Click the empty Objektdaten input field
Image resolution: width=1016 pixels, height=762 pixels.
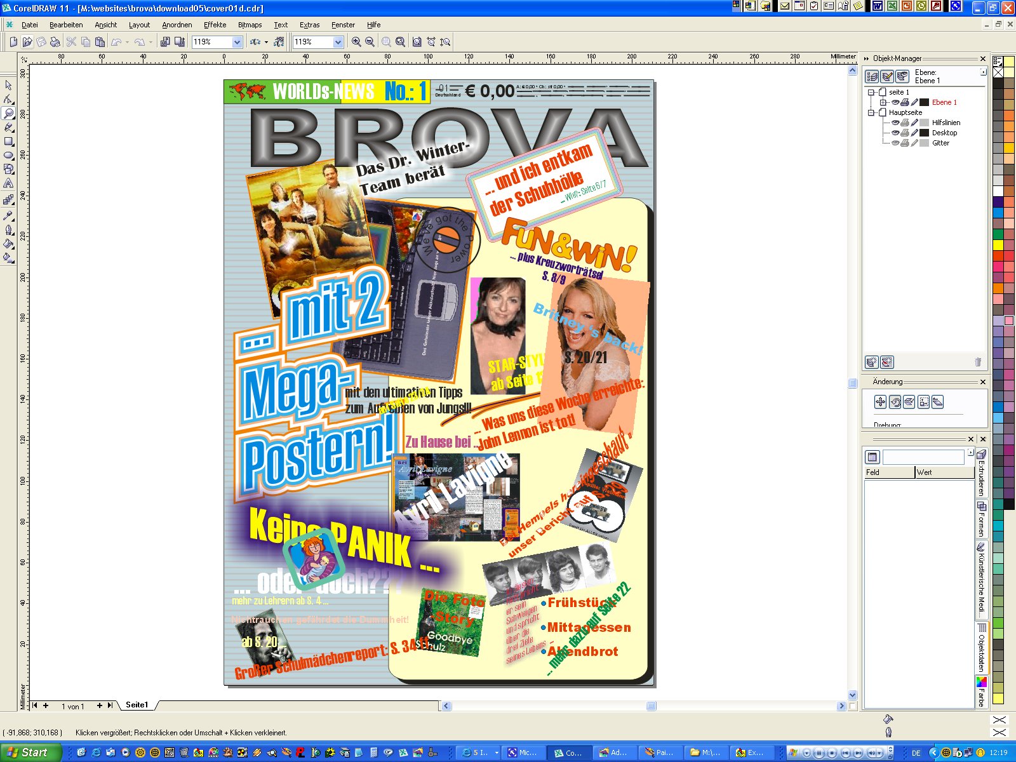[923, 457]
